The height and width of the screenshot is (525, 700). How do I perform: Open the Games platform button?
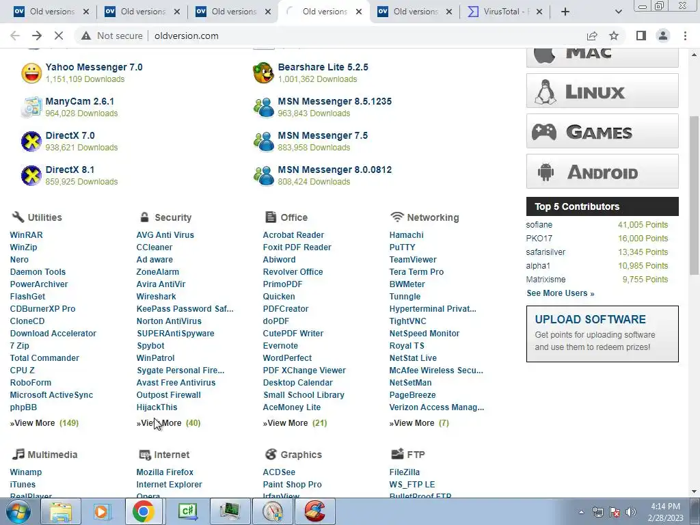pyautogui.click(x=602, y=131)
